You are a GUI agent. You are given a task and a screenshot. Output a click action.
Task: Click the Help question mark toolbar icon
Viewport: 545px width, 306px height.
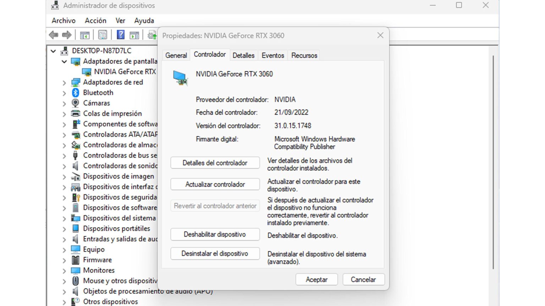point(120,34)
